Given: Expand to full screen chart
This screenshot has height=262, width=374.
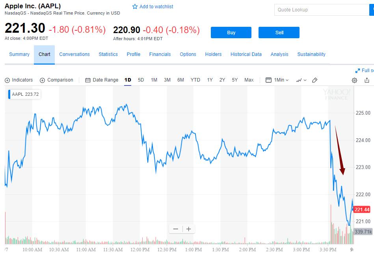Looking at the screenshot, I should coord(358,71).
